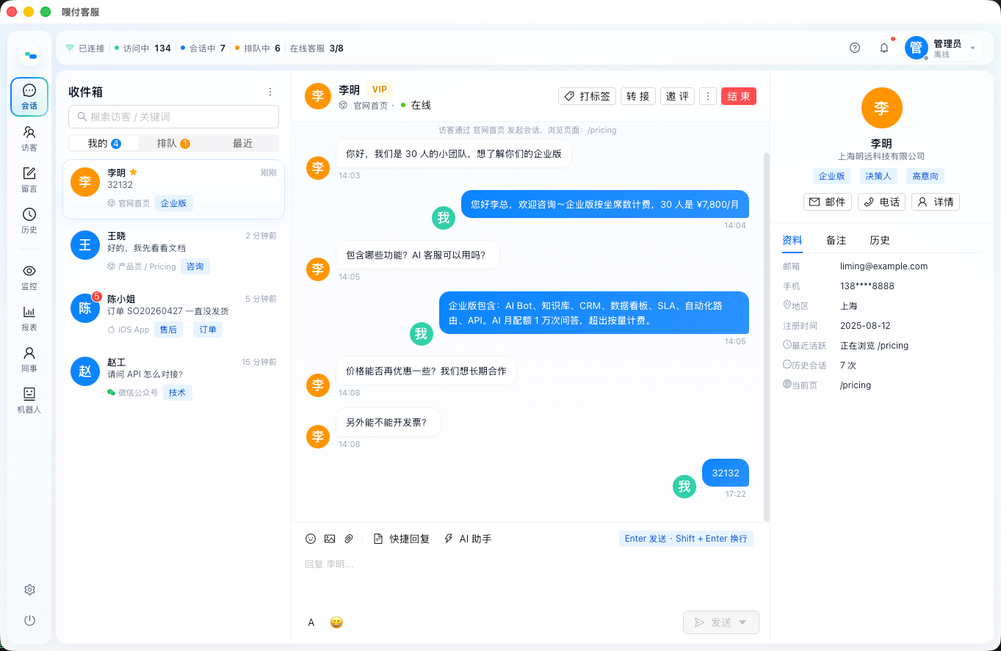Open 报表 chart icon
The width and height of the screenshot is (1001, 651).
[29, 318]
